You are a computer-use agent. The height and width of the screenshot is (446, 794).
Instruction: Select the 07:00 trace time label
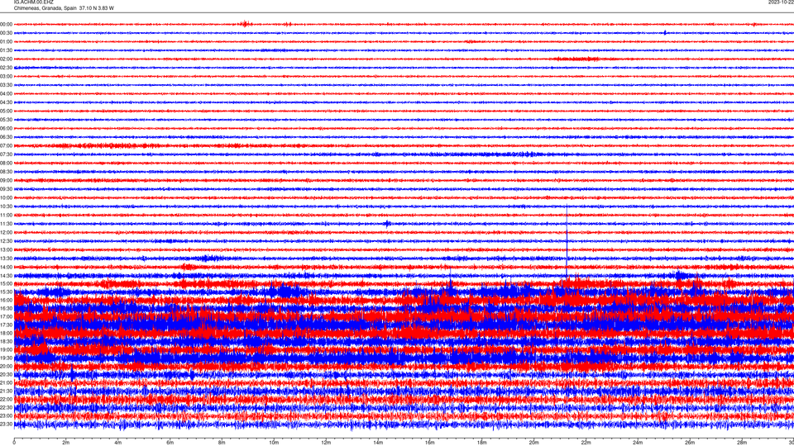coord(6,145)
